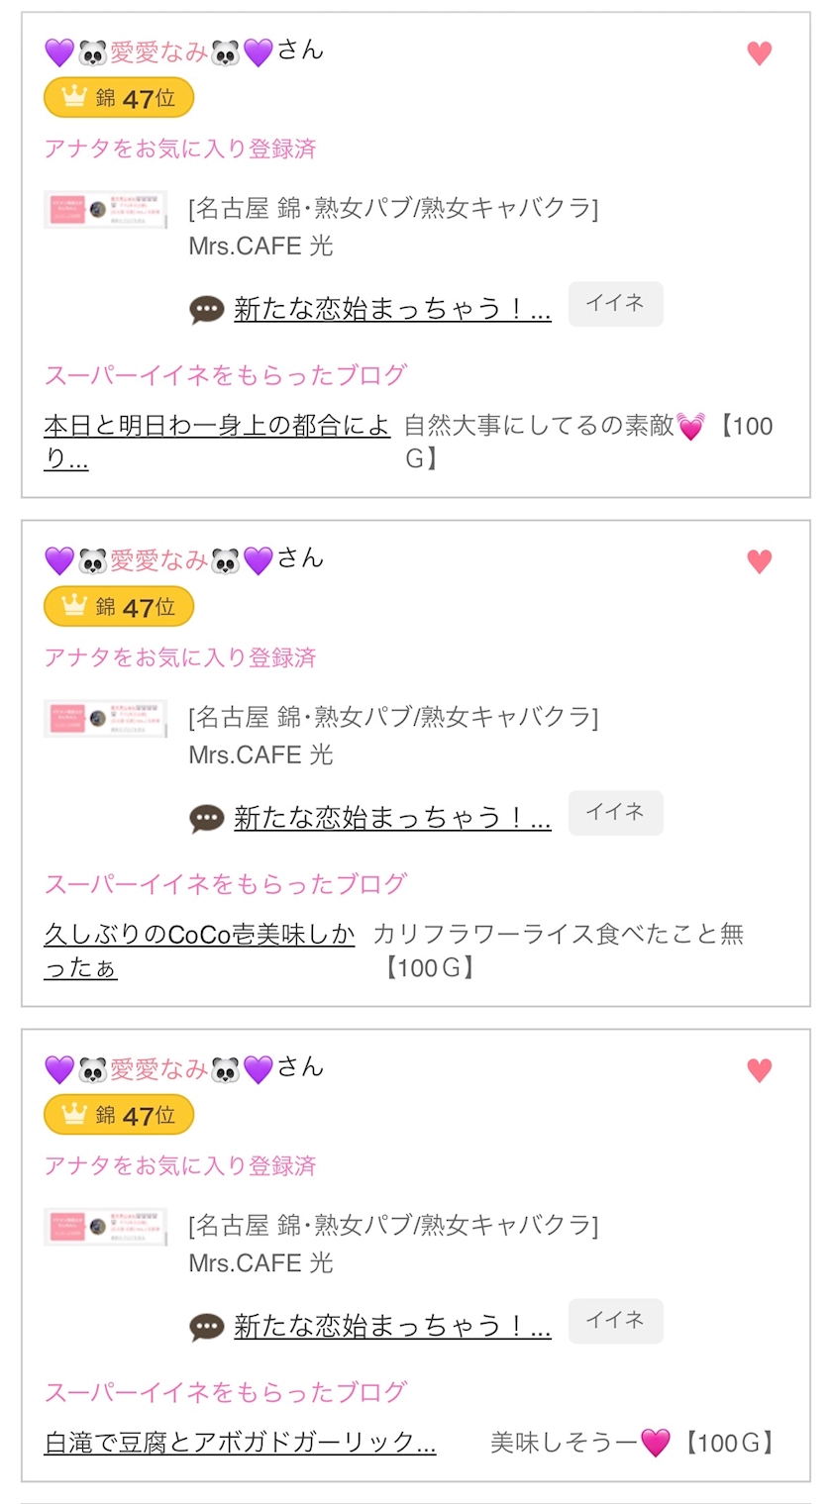Click crown rank badge in first card
The width and height of the screenshot is (832, 1504).
(x=119, y=98)
